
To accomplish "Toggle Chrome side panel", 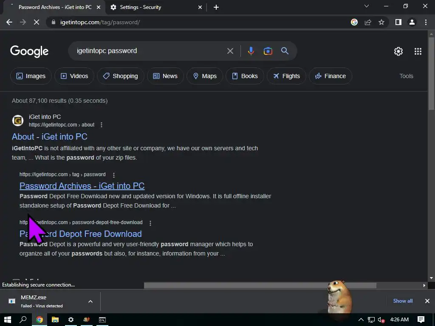I will coord(398,22).
